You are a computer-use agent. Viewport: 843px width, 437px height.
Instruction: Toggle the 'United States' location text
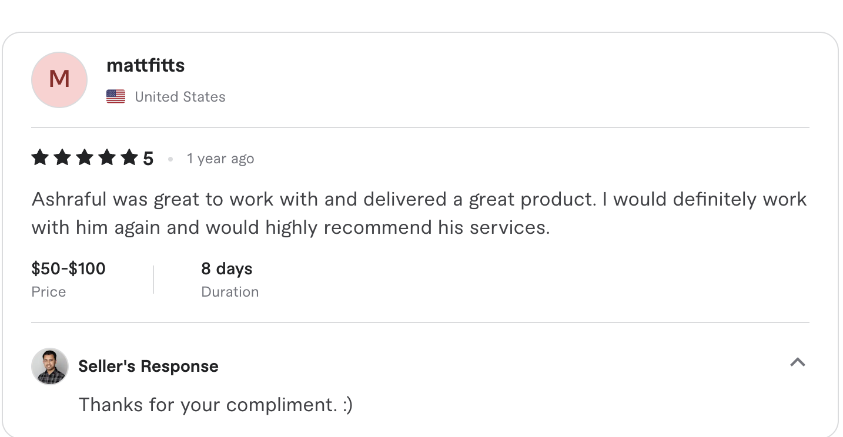click(180, 96)
